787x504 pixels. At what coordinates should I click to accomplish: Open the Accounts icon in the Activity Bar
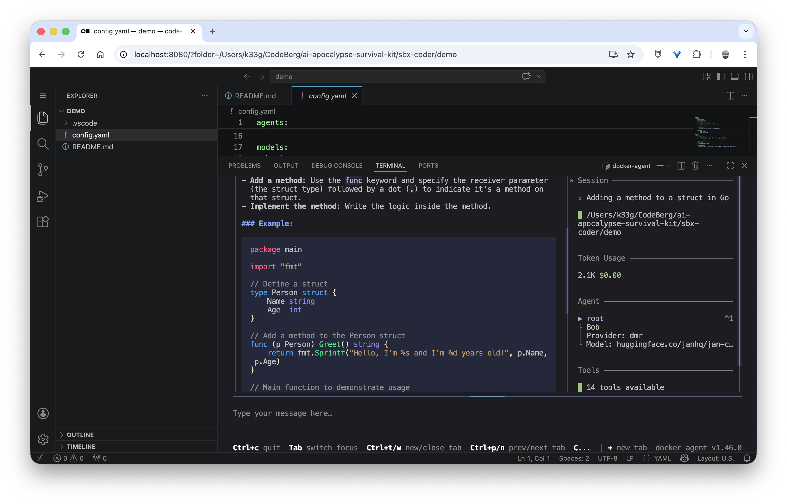[x=43, y=413]
